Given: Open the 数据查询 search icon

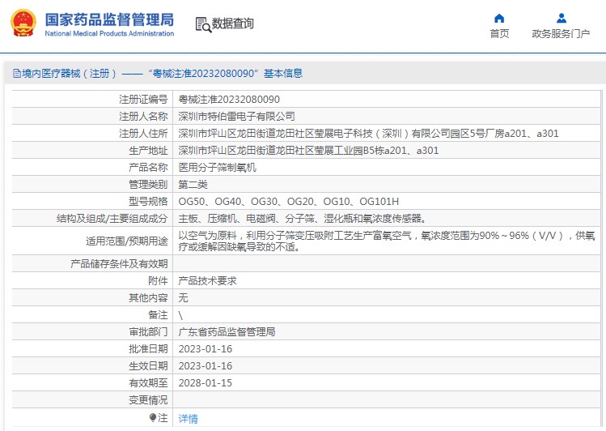Looking at the screenshot, I should 203,24.
